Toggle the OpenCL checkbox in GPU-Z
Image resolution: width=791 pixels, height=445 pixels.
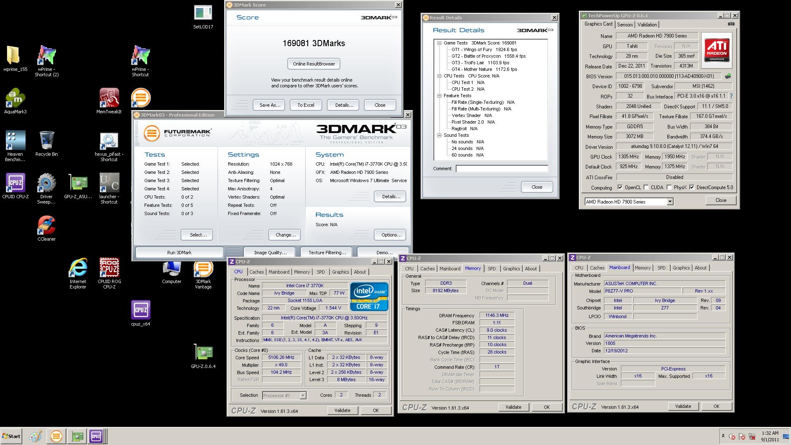pos(620,187)
